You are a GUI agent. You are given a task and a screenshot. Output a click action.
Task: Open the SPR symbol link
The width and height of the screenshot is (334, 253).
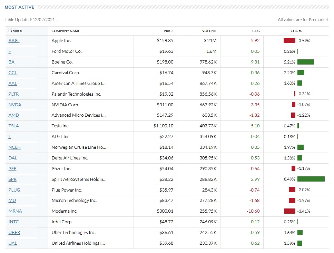[x=12, y=179]
